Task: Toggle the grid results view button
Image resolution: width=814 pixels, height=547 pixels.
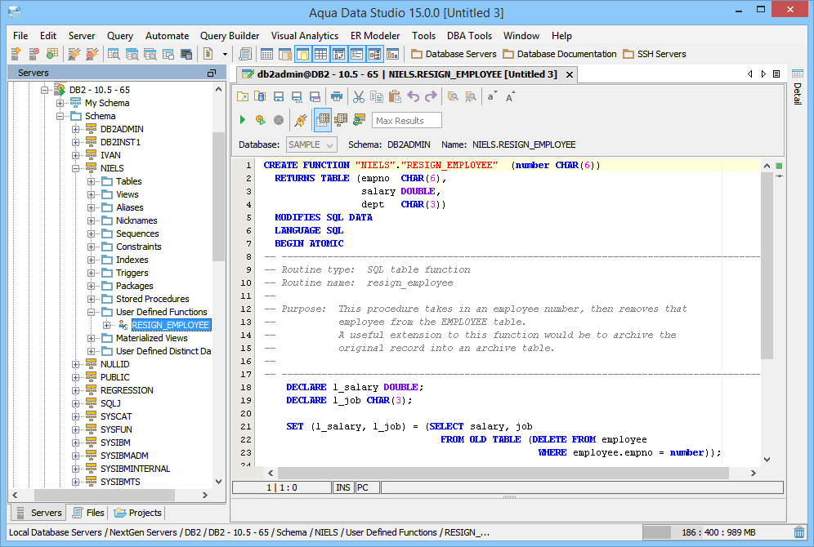Action: tap(323, 120)
